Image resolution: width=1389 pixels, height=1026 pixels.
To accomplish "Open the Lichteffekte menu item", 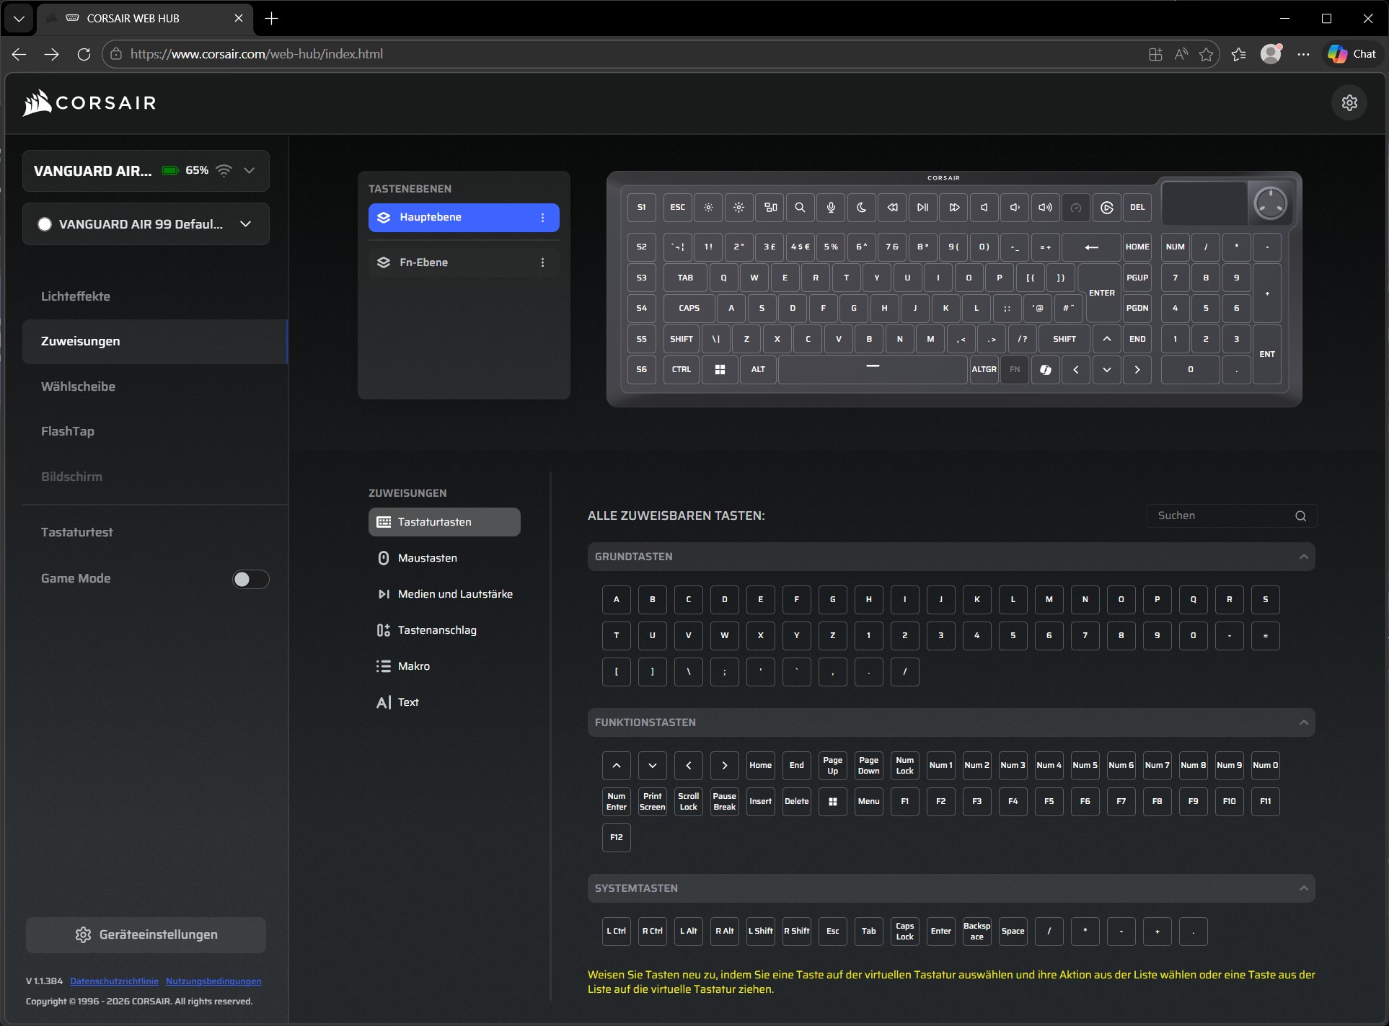I will pos(76,296).
